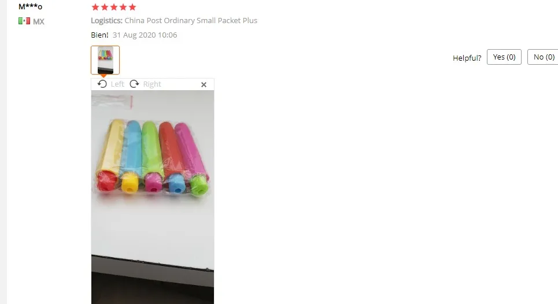Click the fifth red rating star
Screen dimensions: 558x304
point(132,7)
